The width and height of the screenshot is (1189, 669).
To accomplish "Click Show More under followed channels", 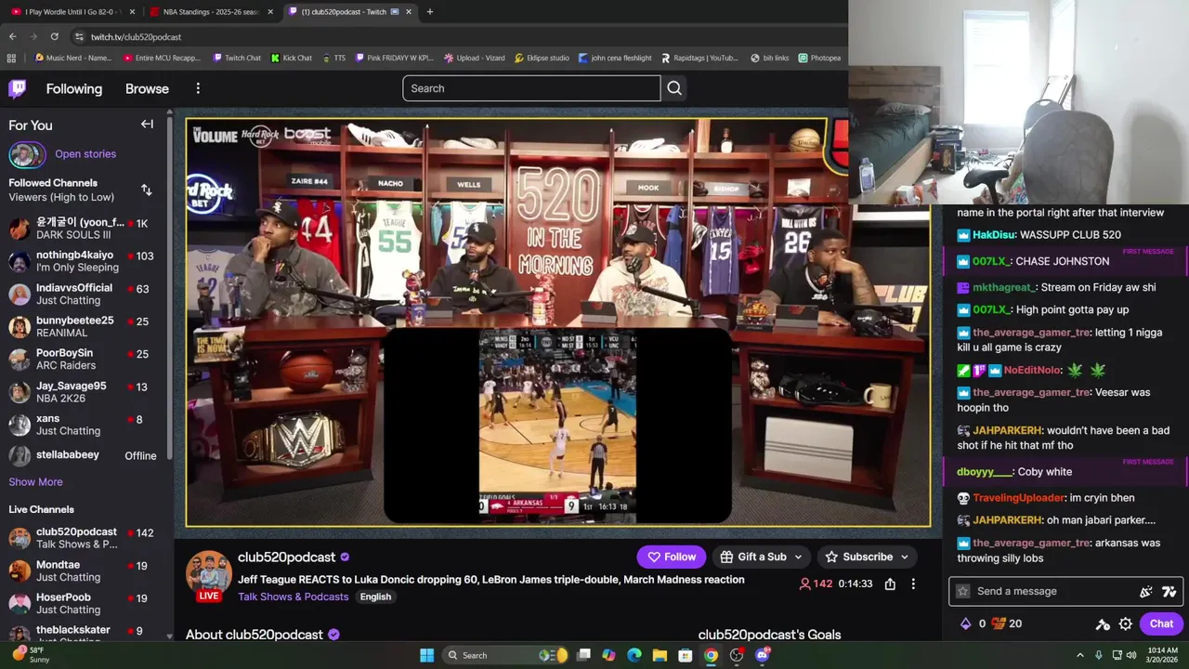I will (36, 481).
